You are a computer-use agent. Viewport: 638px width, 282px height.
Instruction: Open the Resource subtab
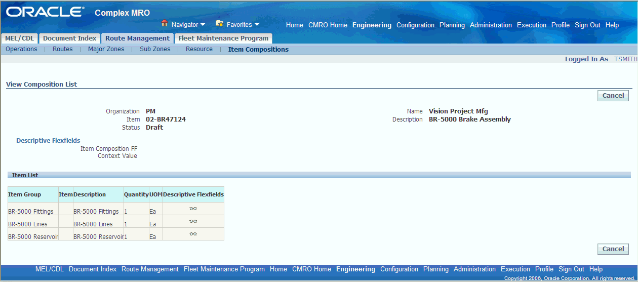(x=199, y=49)
